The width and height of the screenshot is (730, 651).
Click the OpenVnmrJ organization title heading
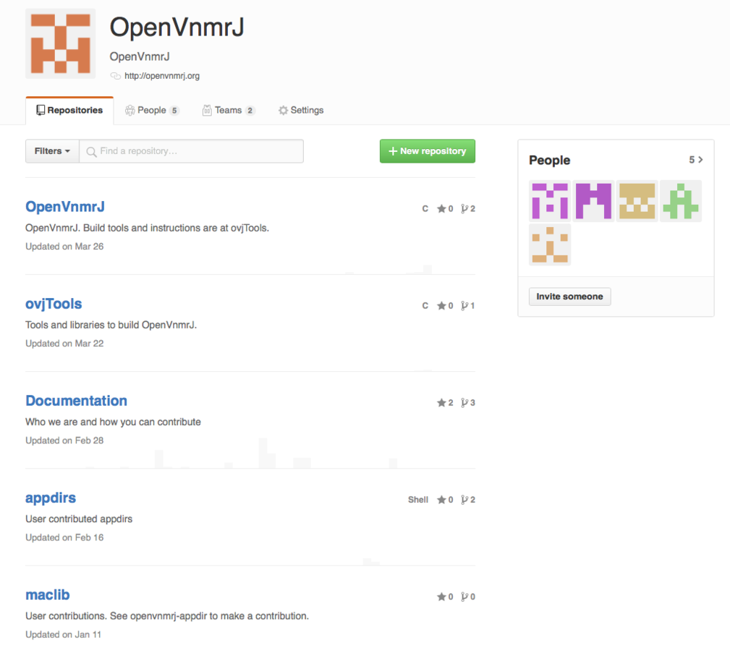(x=177, y=27)
